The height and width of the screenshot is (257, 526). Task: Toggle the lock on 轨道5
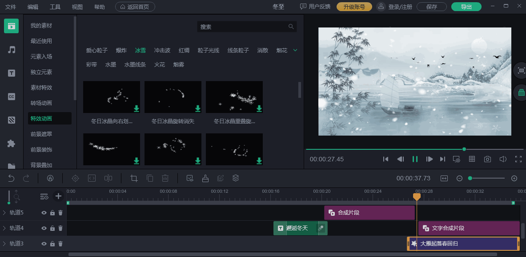(x=52, y=213)
